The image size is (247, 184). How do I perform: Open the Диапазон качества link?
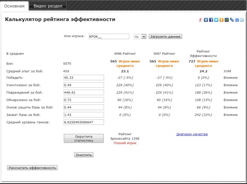(192, 134)
